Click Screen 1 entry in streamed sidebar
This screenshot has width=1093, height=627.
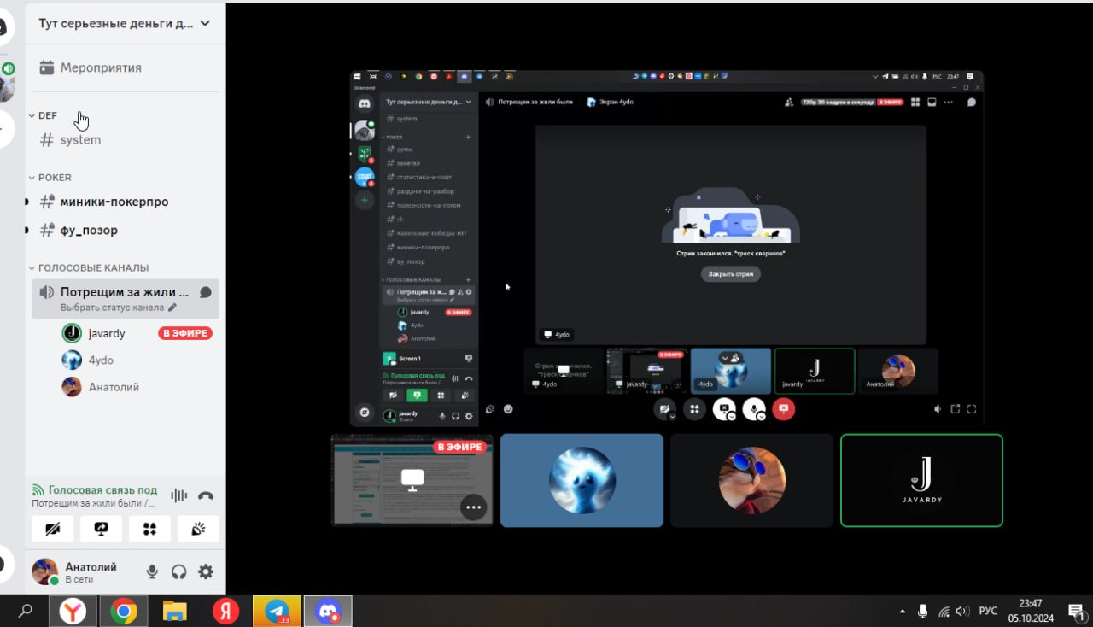pyautogui.click(x=427, y=359)
